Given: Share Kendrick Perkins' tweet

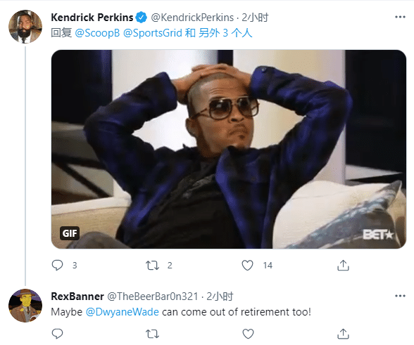Looking at the screenshot, I should [x=343, y=265].
